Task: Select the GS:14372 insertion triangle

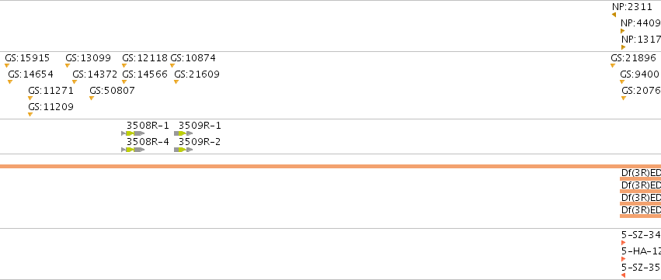Action: [x=75, y=82]
